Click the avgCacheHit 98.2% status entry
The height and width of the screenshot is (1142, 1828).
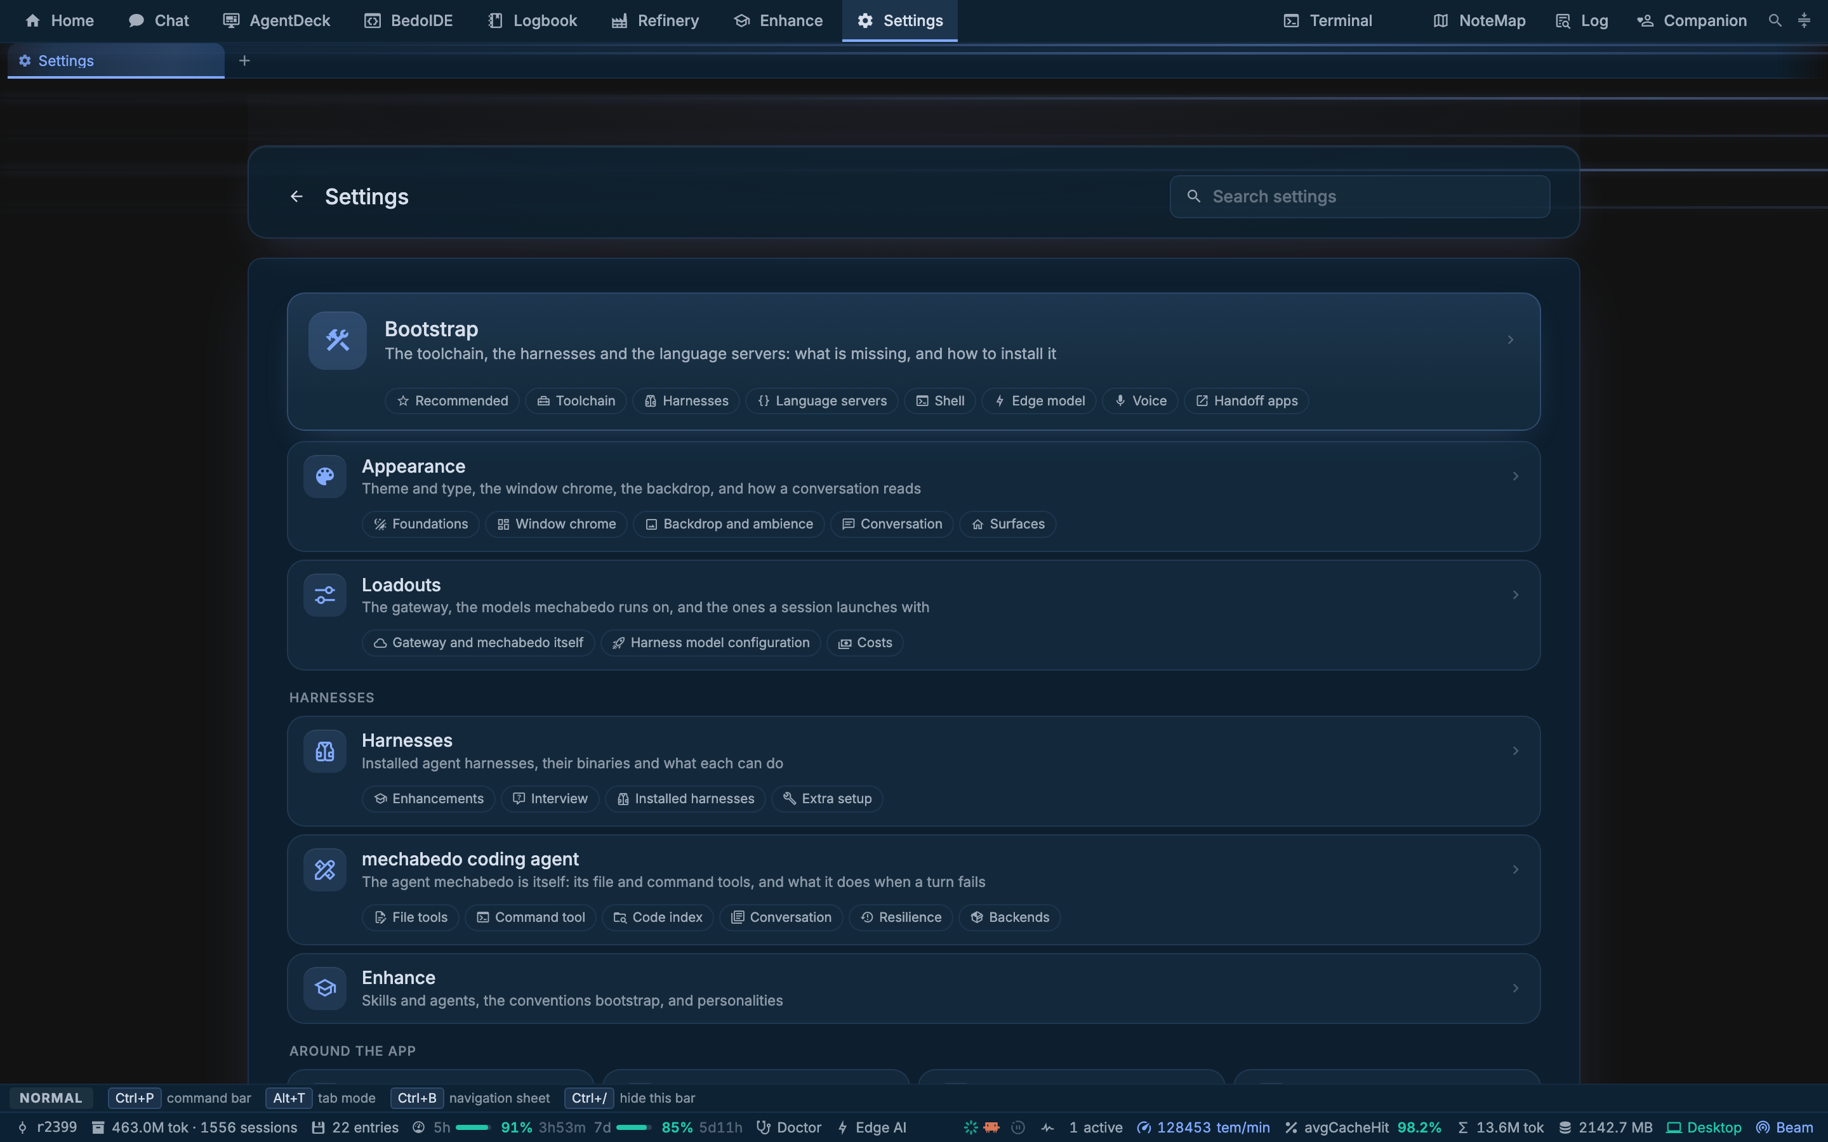(1363, 1127)
